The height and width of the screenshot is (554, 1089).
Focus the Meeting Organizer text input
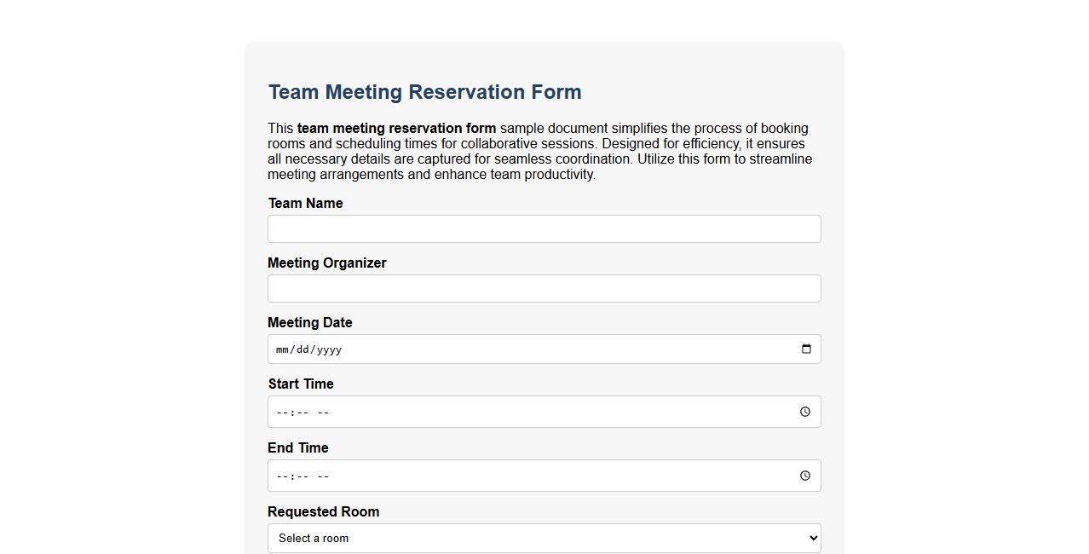click(544, 288)
